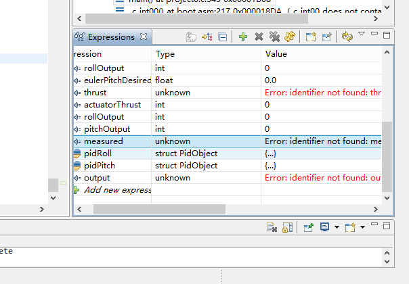Open the Expressions View Menu triangle
The height and width of the screenshot is (284, 409).
pyautogui.click(x=362, y=34)
